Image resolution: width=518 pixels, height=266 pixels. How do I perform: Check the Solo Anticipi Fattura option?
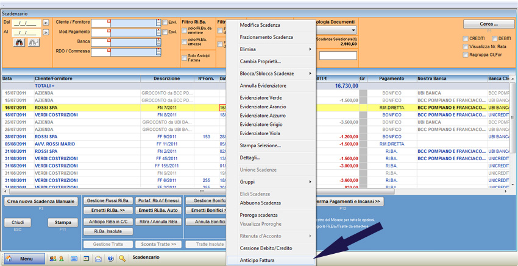tap(184, 58)
